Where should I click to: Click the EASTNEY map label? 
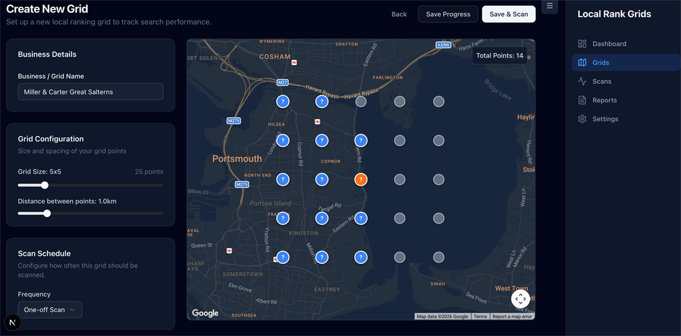point(327,289)
